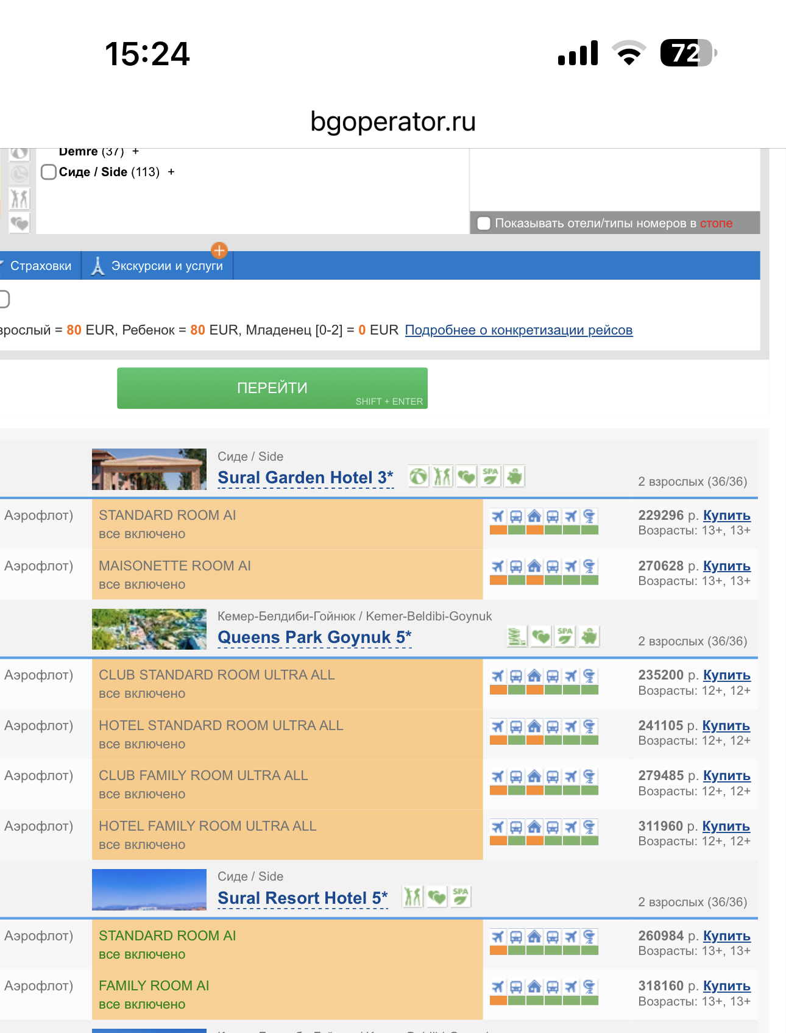Open the Queens Park Goynuk hotel thumbnail
Image resolution: width=786 pixels, height=1033 pixels.
(149, 629)
